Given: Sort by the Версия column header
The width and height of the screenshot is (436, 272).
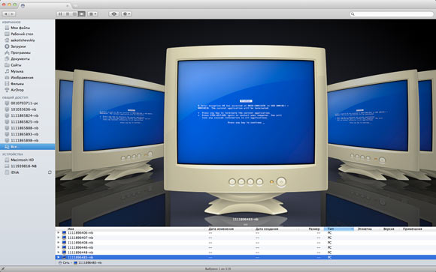Looking at the screenshot, I should pos(389,229).
